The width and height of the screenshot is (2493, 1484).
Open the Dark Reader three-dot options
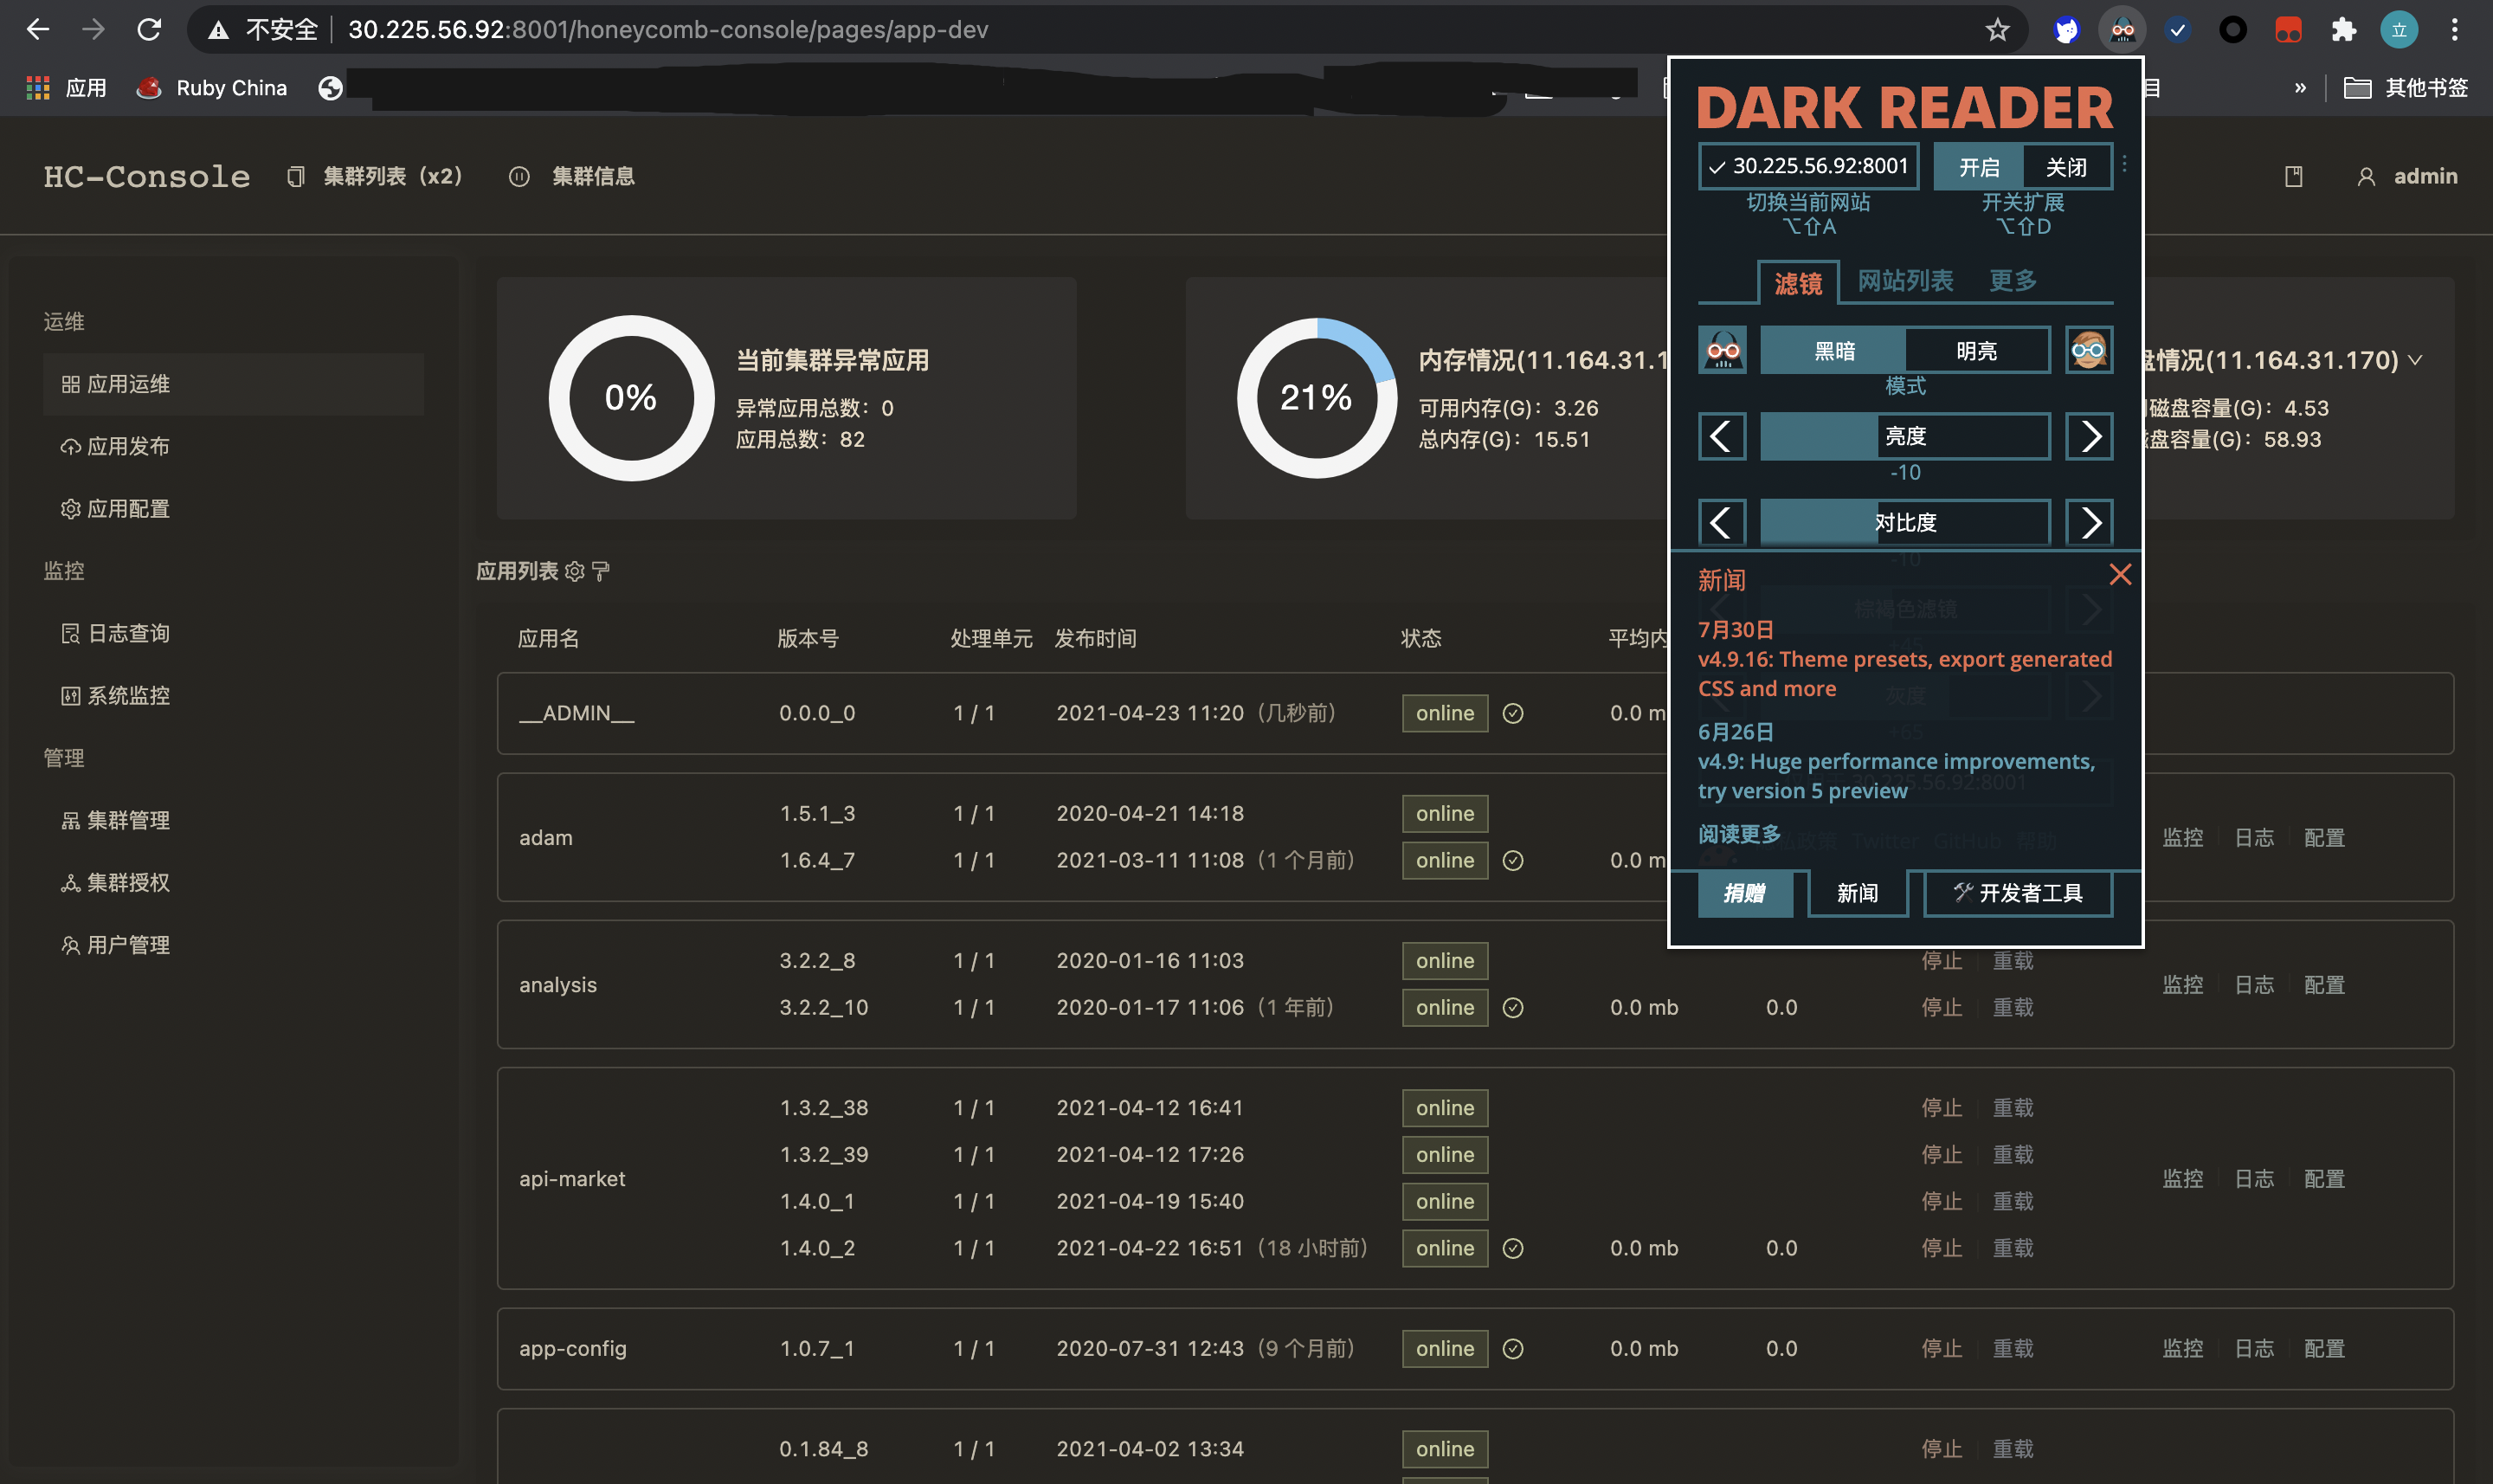point(2124,164)
